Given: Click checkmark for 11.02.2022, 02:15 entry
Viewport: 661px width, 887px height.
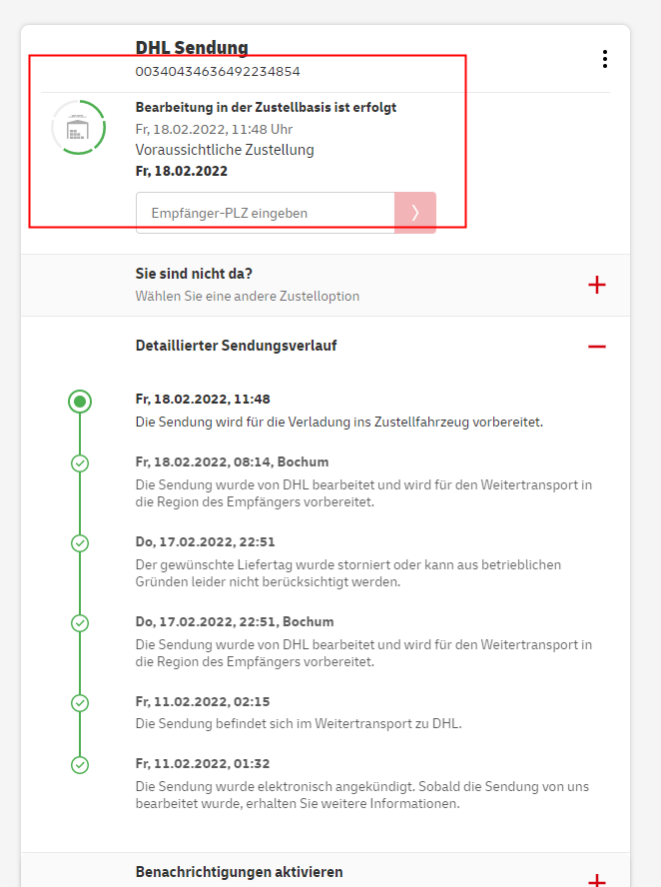Looking at the screenshot, I should (x=80, y=702).
